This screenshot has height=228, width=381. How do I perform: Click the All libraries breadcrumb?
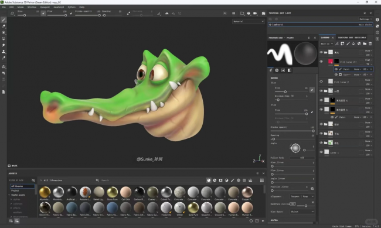coord(53,181)
